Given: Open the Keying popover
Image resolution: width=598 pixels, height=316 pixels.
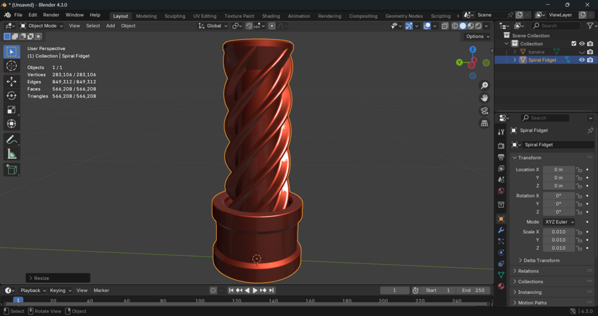Looking at the screenshot, I should point(60,290).
